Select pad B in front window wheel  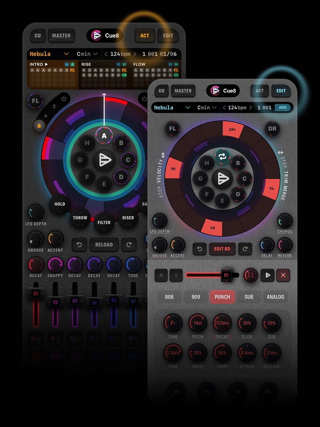click(x=238, y=163)
